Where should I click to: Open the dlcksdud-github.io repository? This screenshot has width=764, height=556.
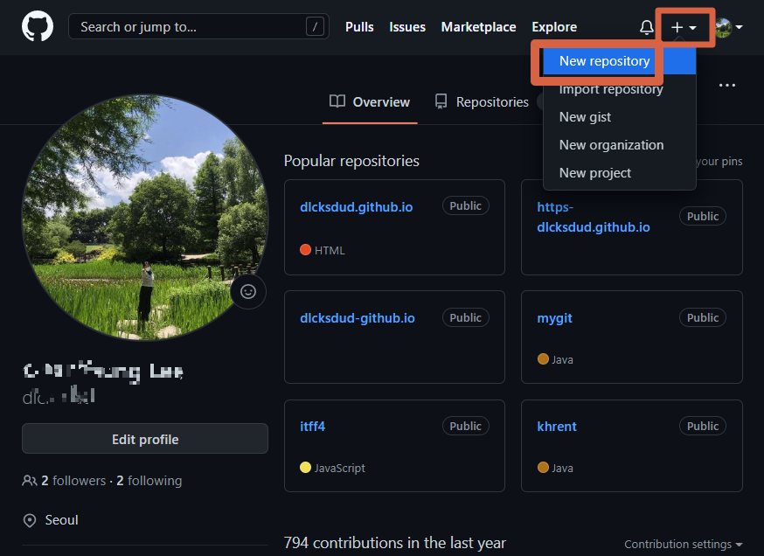point(358,318)
